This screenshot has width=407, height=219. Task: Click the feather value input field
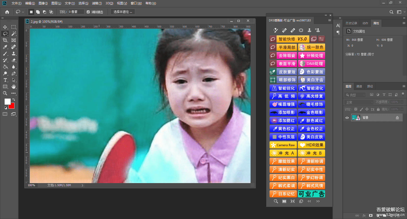(76, 12)
